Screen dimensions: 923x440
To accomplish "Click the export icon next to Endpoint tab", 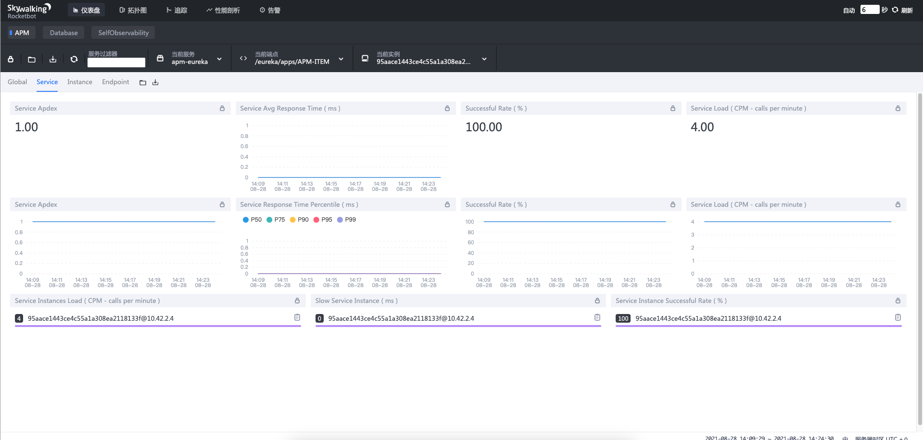I will pyautogui.click(x=155, y=83).
